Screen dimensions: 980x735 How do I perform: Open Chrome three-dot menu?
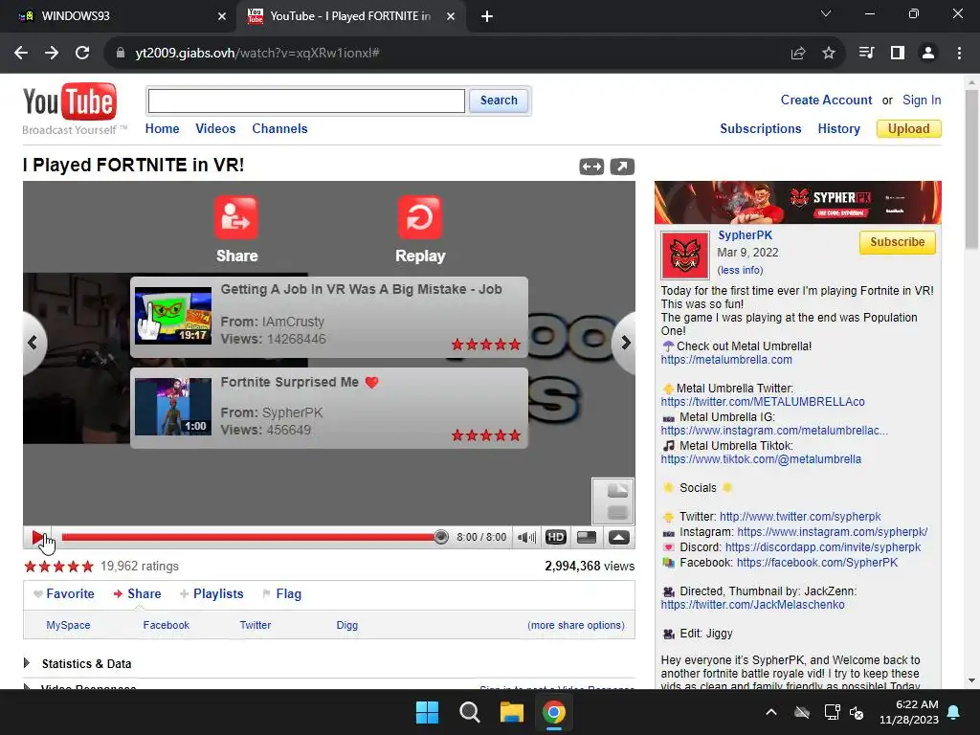click(x=959, y=54)
